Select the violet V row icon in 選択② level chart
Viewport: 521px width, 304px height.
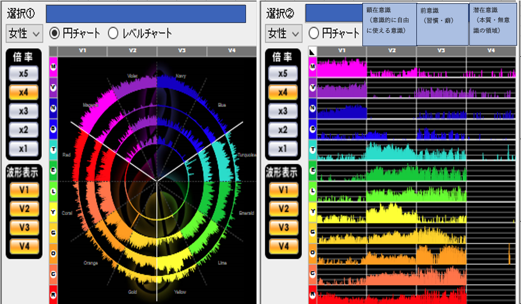[x=312, y=87]
